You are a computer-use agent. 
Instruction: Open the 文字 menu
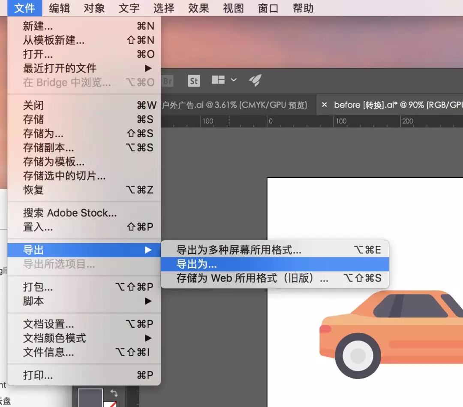click(129, 8)
